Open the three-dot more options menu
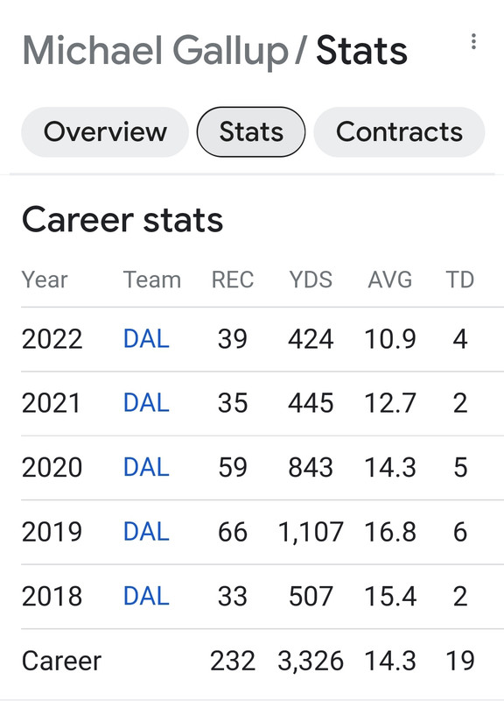Screen dimensions: 504x701 tap(473, 41)
